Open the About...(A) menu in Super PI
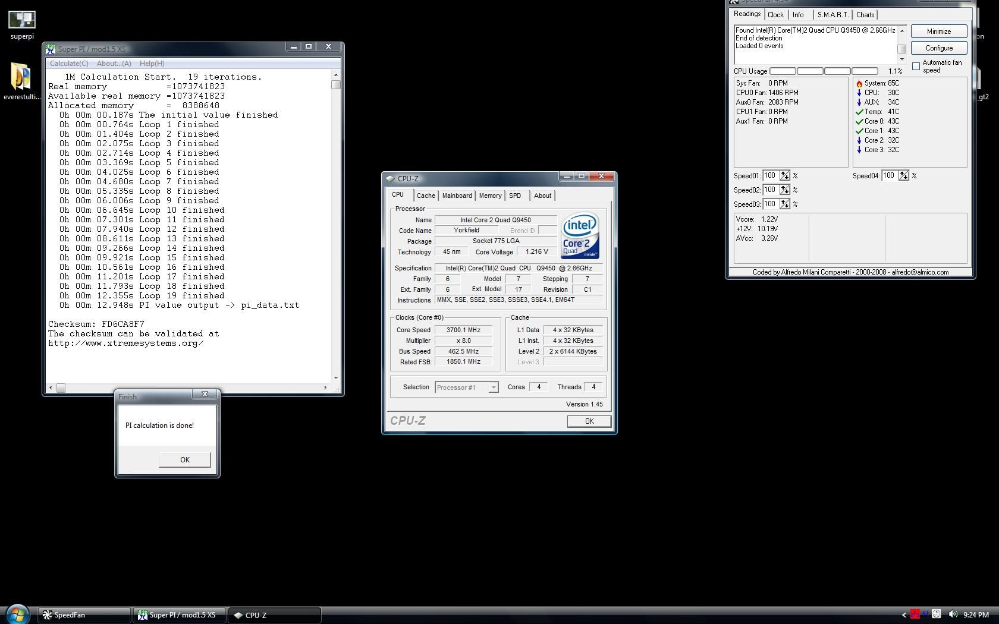 (x=114, y=64)
